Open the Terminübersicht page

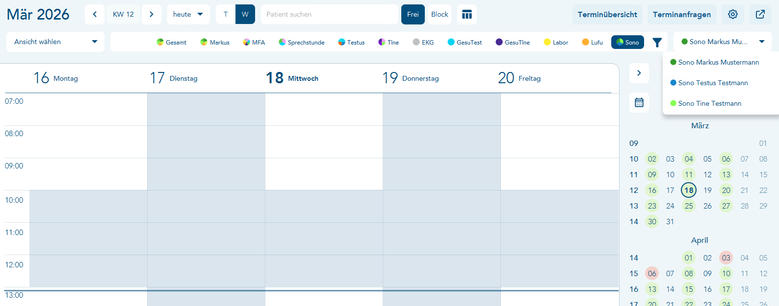click(607, 15)
